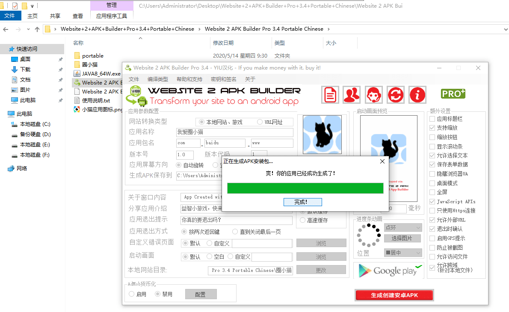Image resolution: width=509 pixels, height=312 pixels.
Task: Open the support headset toolbar icon
Action: [374, 95]
